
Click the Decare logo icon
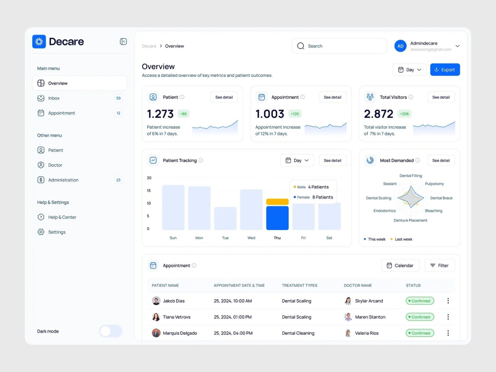pyautogui.click(x=39, y=42)
